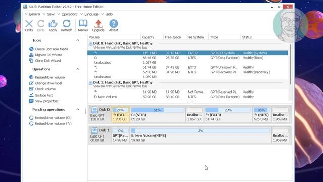The width and height of the screenshot is (323, 182).
Task: Open the View menu
Action: [50, 14]
